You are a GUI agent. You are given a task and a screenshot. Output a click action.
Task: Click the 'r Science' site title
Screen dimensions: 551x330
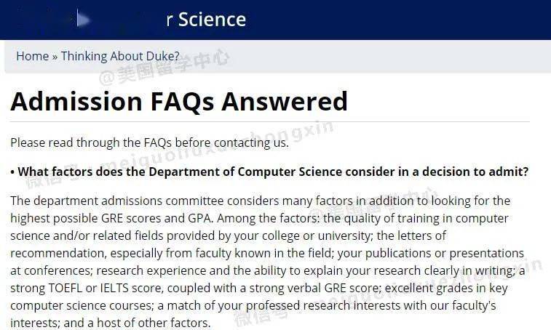click(x=206, y=19)
